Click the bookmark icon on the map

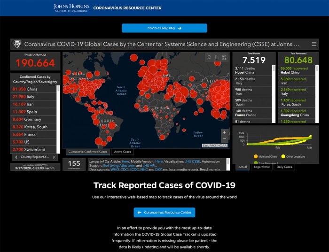pos(209,57)
